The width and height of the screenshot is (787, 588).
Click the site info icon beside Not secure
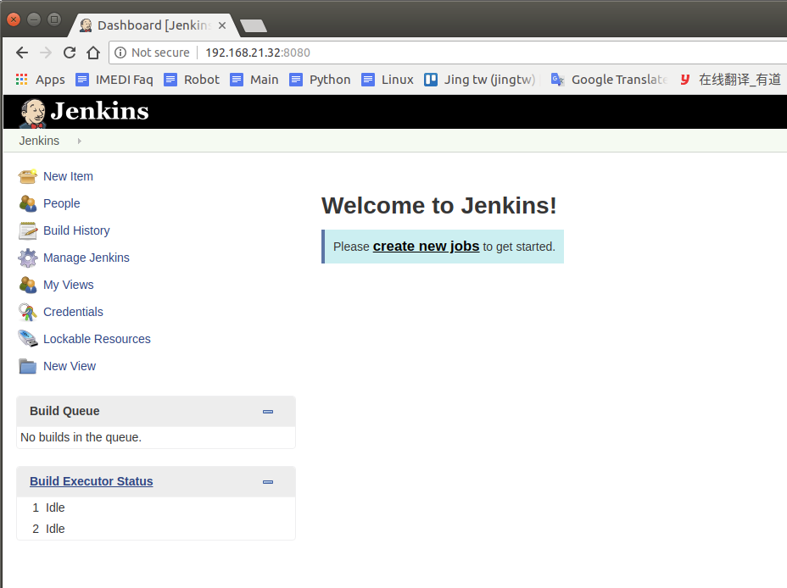(120, 53)
